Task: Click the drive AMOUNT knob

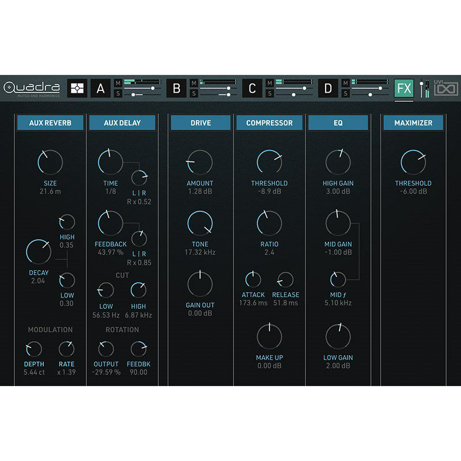Action: tap(200, 163)
